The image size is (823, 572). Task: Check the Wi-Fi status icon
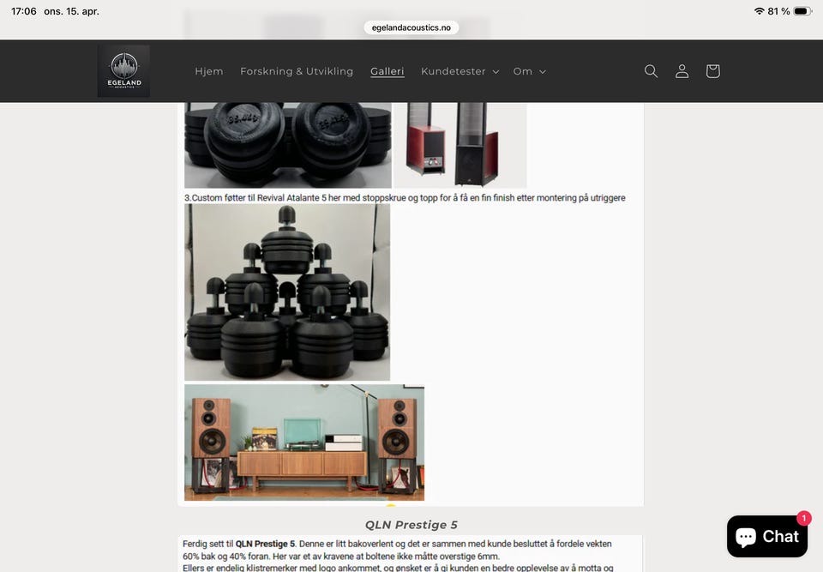click(x=759, y=11)
